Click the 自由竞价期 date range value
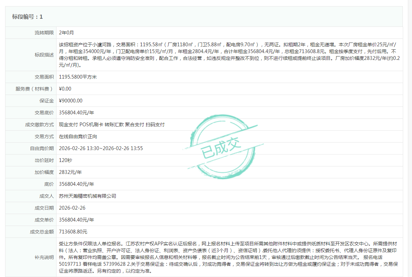Image resolution: width=412 pixels, height=277 pixels. 101,148
